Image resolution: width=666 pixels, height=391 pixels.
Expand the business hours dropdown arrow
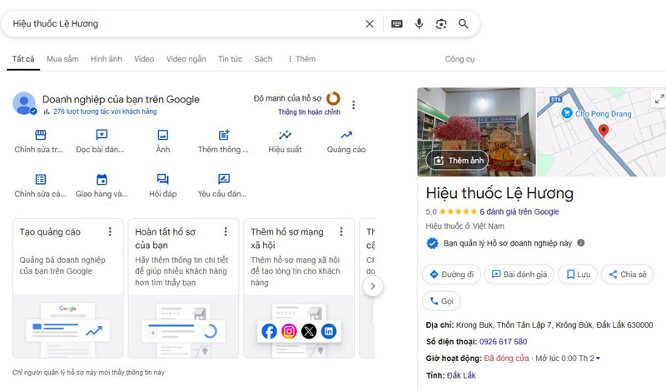[599, 359]
